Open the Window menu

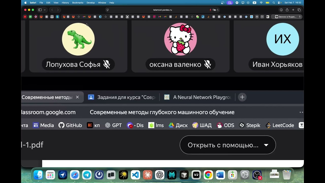tap(102, 3)
